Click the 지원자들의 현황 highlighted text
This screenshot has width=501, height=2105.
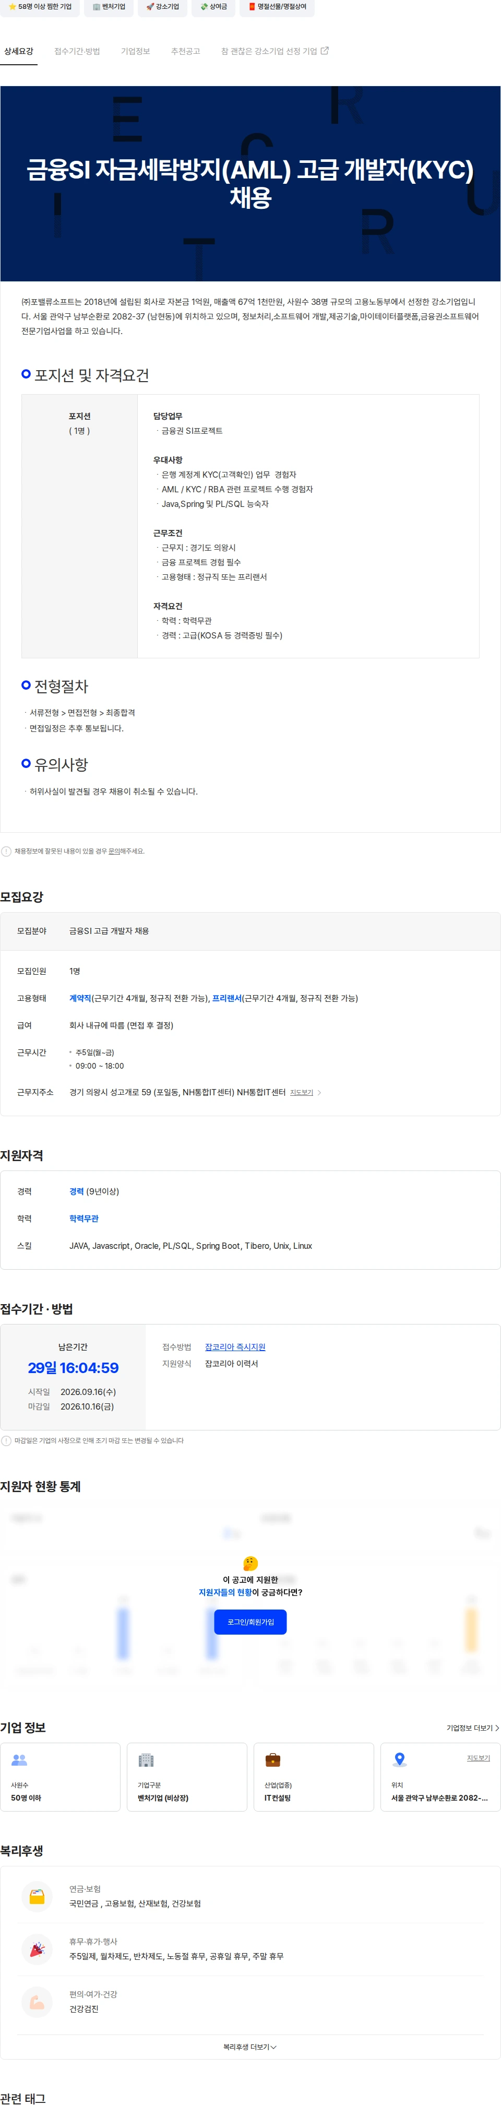pos(225,1593)
